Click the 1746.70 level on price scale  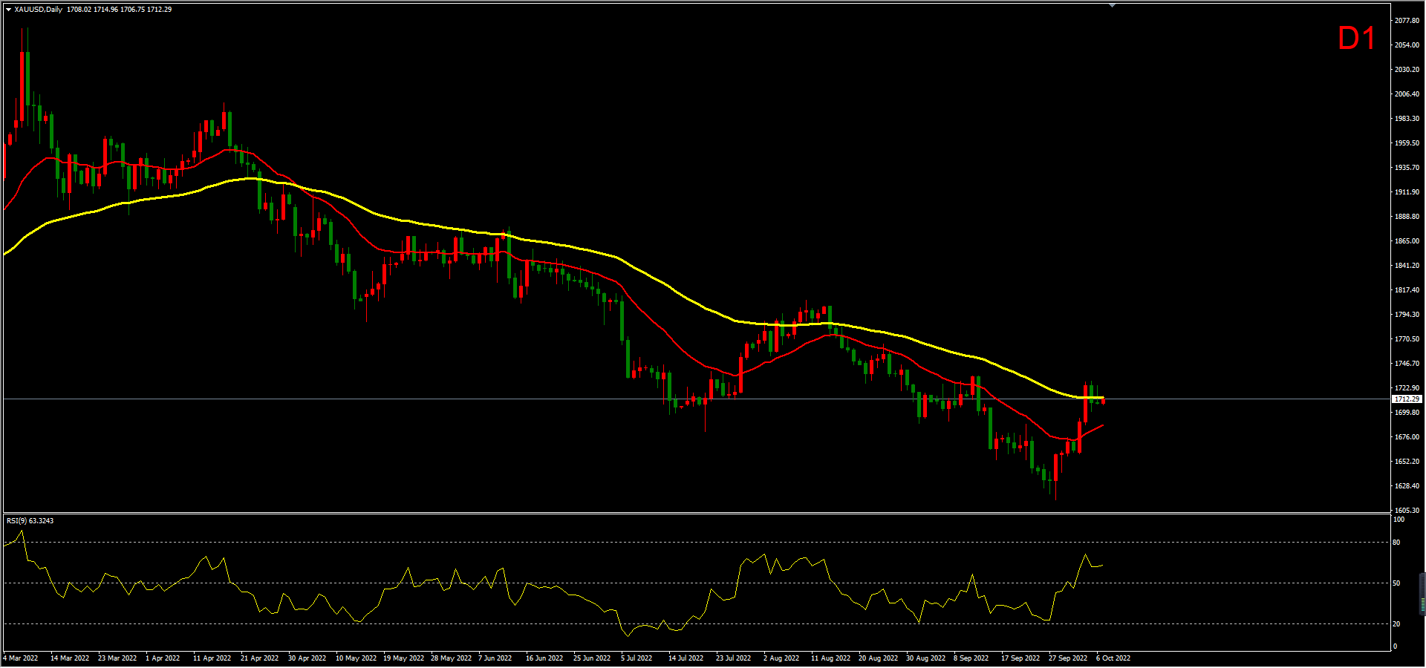[x=1407, y=364]
